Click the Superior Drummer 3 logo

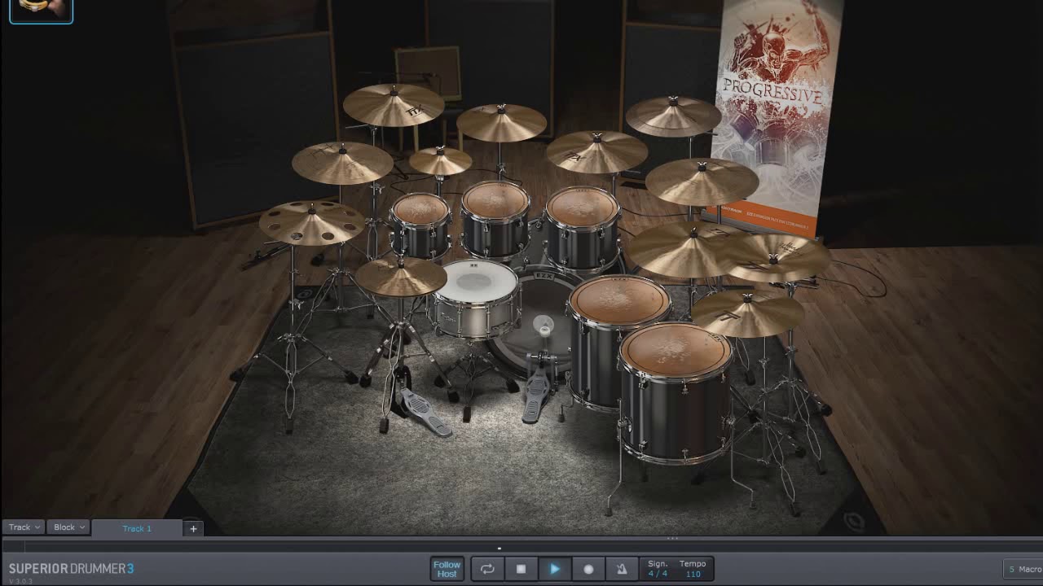[x=71, y=568]
